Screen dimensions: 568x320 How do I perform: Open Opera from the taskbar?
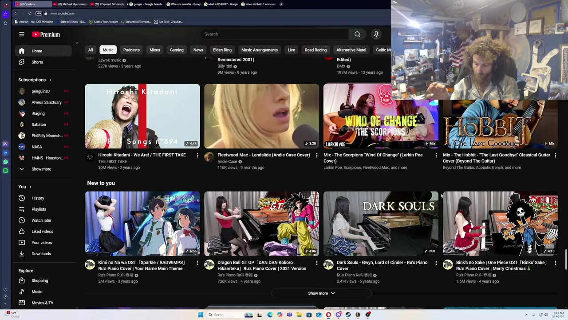coord(328,315)
